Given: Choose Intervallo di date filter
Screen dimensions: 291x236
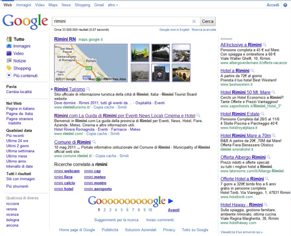Looking at the screenshot, I should click(x=20, y=167).
